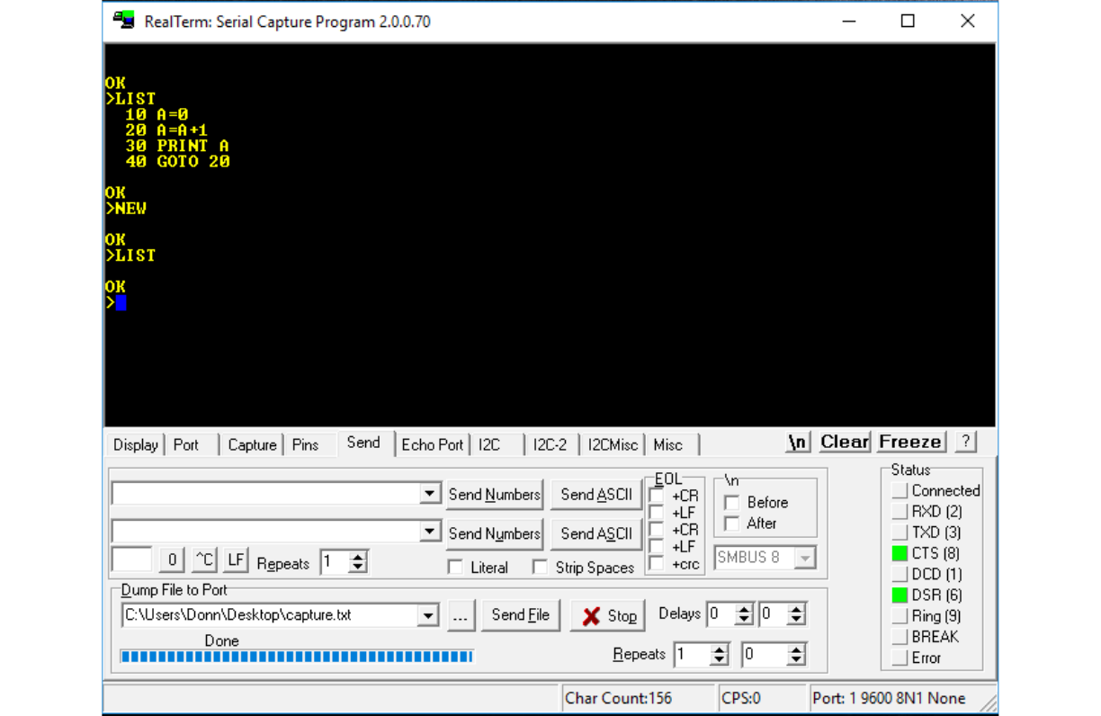Clear the terminal with Clear button
The height and width of the screenshot is (716, 1101).
pos(845,442)
